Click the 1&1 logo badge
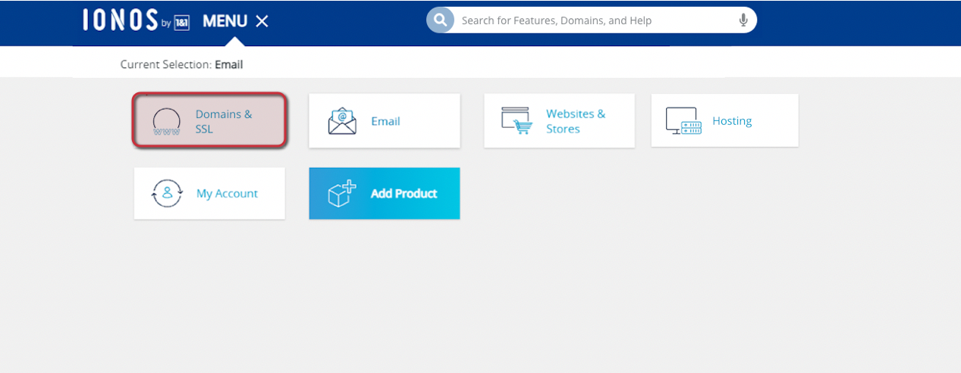The width and height of the screenshot is (961, 373). click(x=181, y=23)
